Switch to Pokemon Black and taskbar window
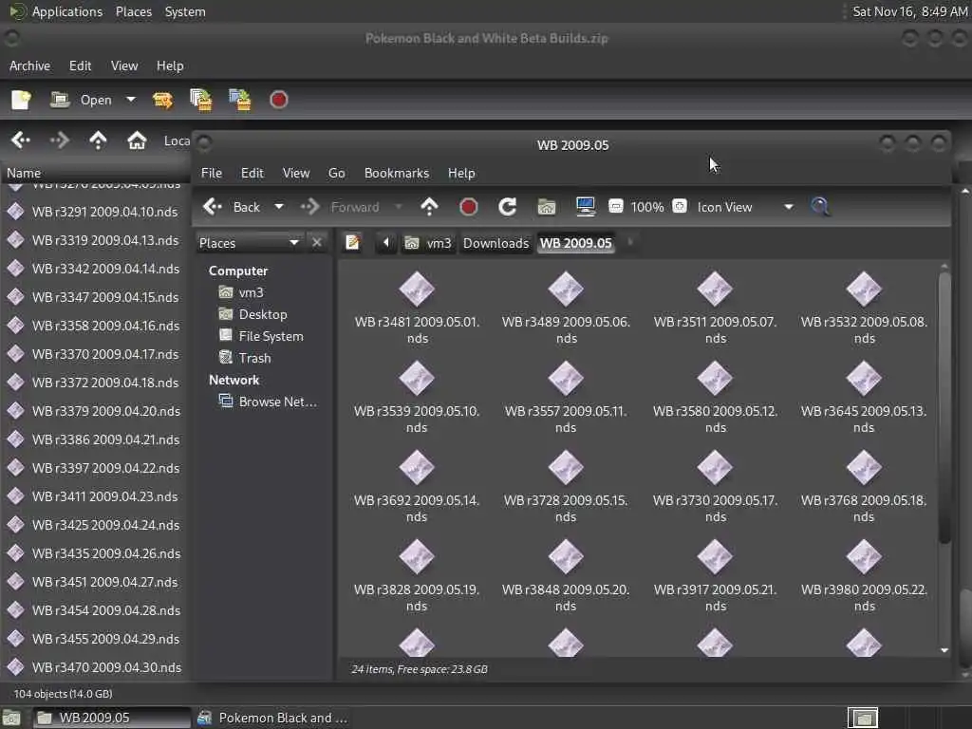 [x=272, y=718]
